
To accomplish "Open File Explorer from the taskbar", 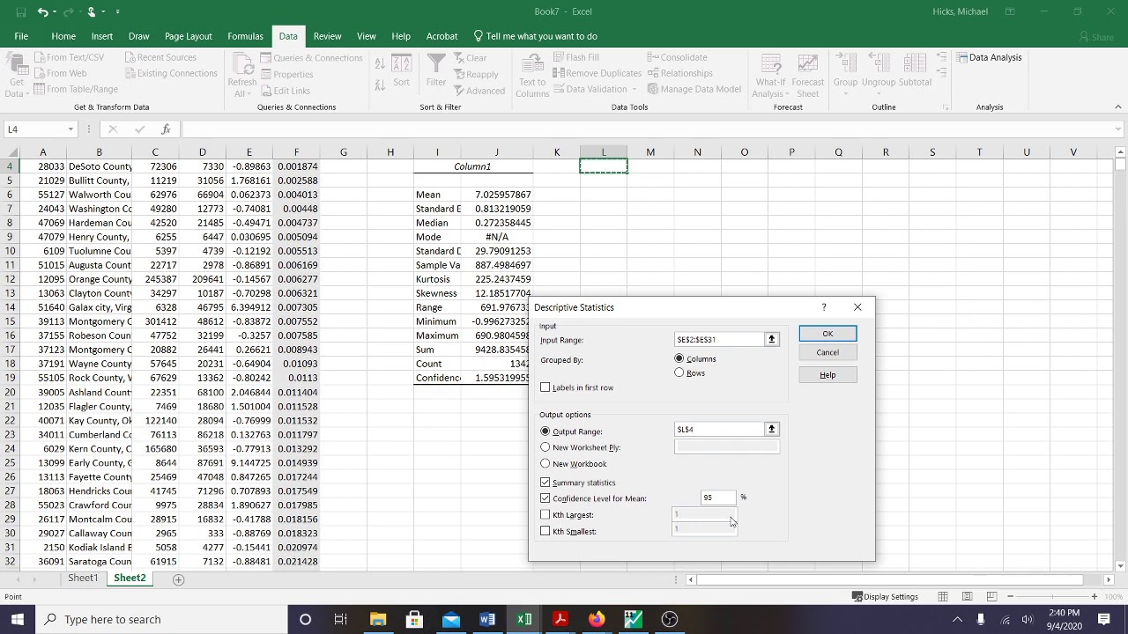I will [x=378, y=619].
